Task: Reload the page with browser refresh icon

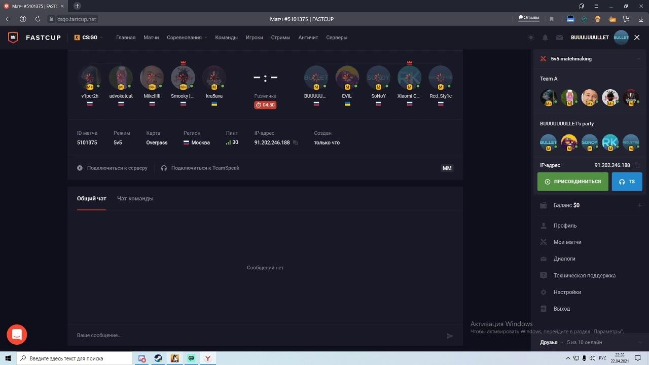Action: 38,19
